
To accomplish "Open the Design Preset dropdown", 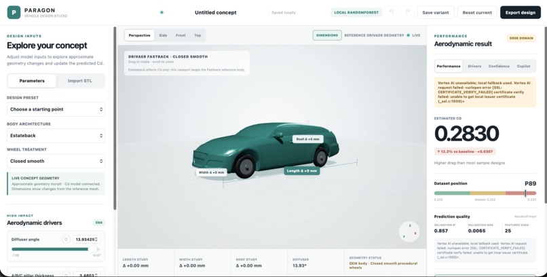I will [56, 109].
